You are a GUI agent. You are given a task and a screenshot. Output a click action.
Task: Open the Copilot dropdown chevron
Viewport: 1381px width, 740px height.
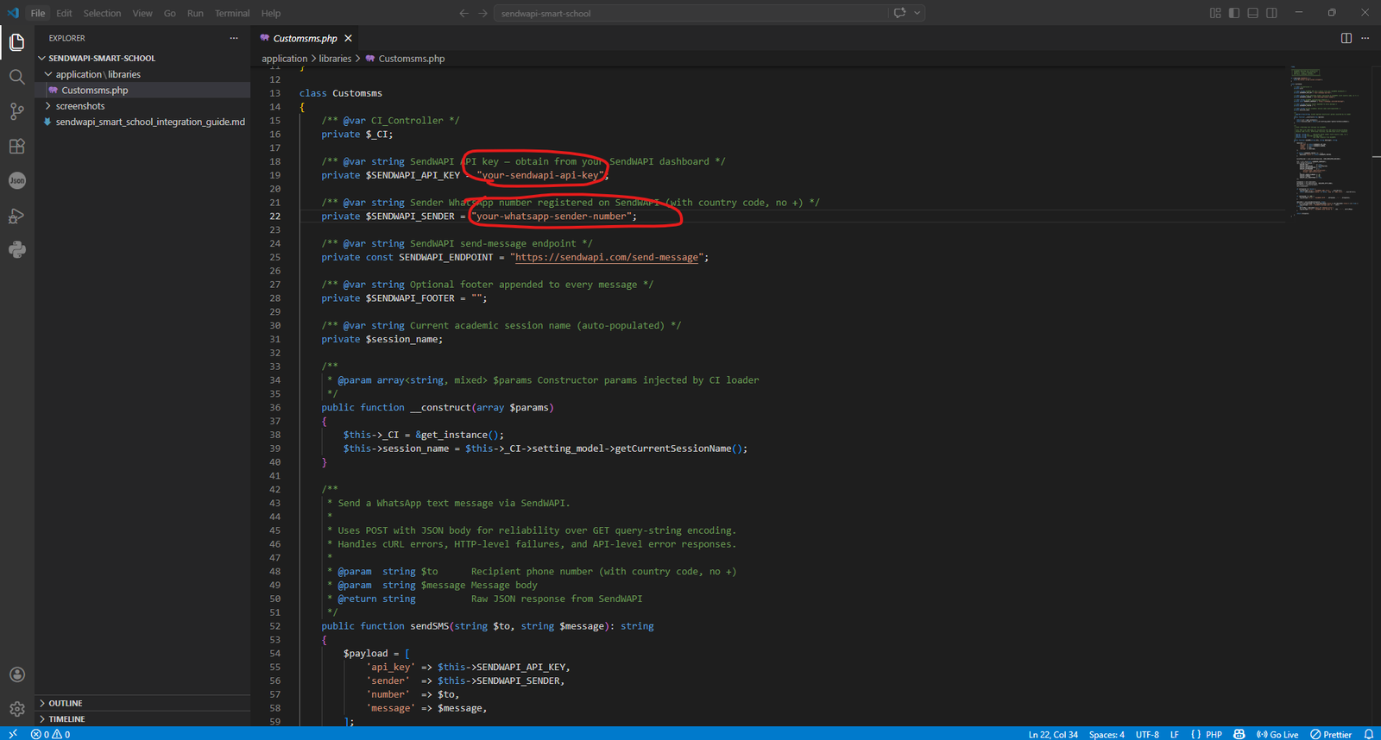tap(918, 13)
